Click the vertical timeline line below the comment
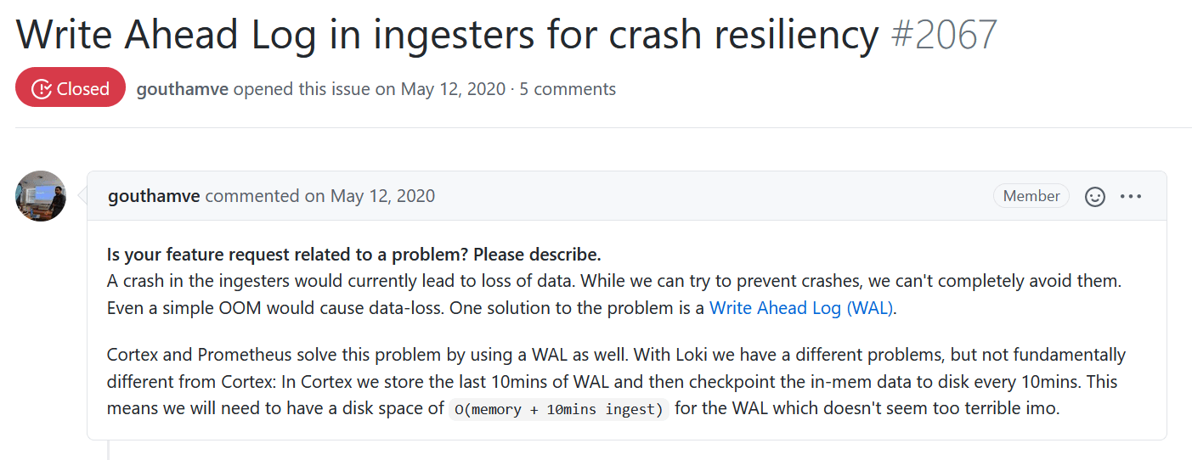 109,450
